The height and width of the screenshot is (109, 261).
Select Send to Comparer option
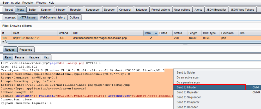[188, 102]
